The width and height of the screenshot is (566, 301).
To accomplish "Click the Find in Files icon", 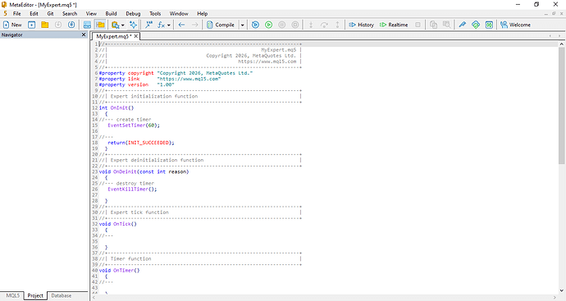I will click(115, 25).
